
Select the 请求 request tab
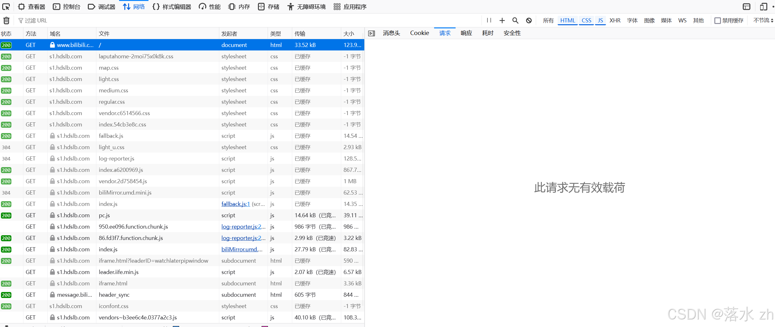445,33
